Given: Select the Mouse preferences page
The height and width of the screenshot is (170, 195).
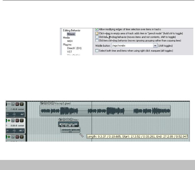Looking at the screenshot, I should (71, 34).
